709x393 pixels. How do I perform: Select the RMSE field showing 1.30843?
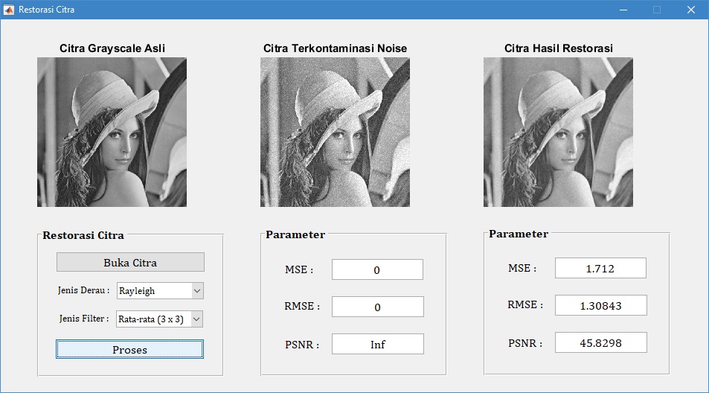click(x=600, y=305)
